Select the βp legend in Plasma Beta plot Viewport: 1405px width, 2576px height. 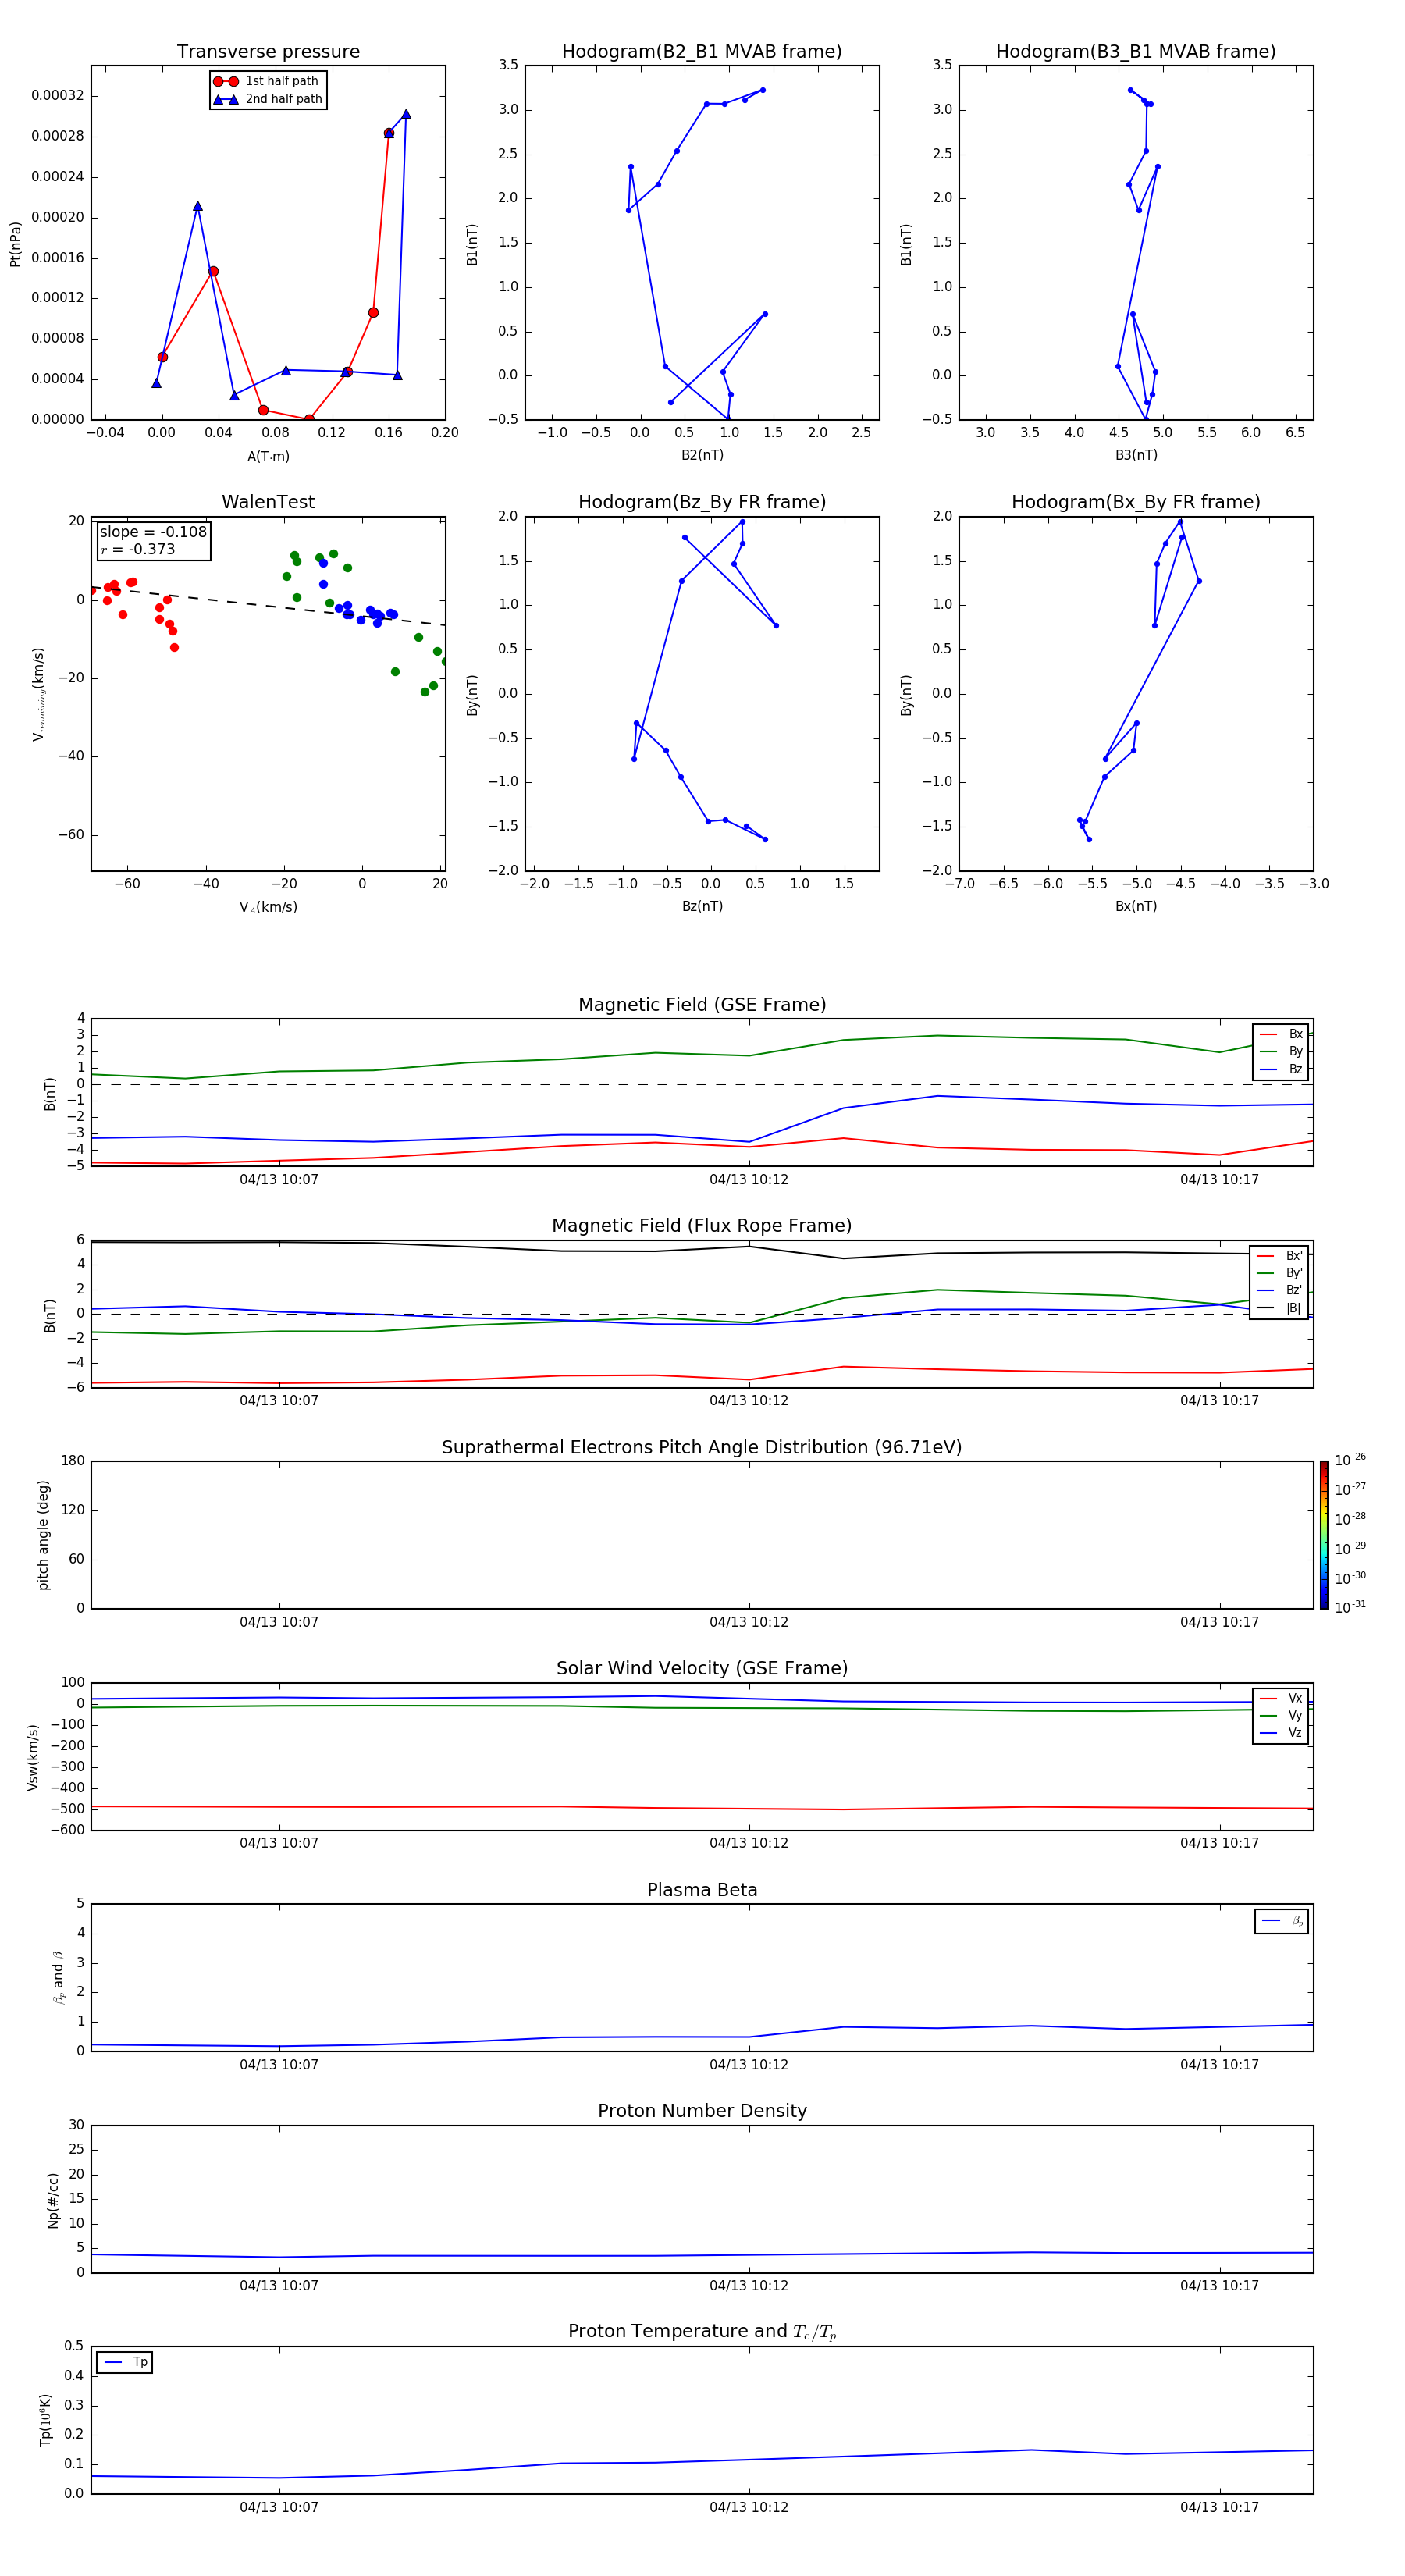tap(1281, 1921)
